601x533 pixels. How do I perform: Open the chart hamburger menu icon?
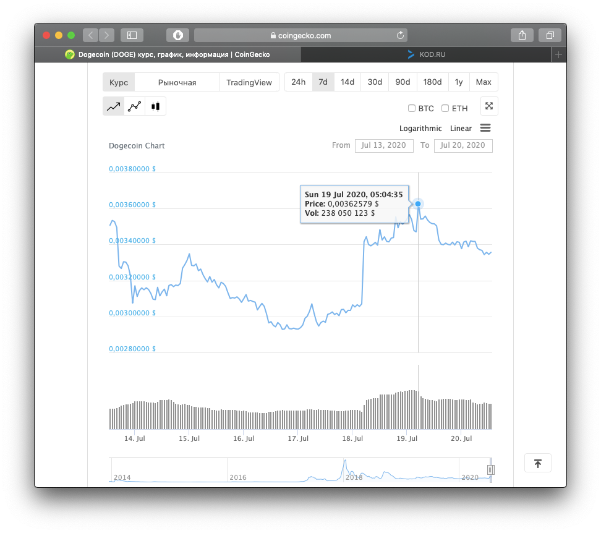pos(485,128)
